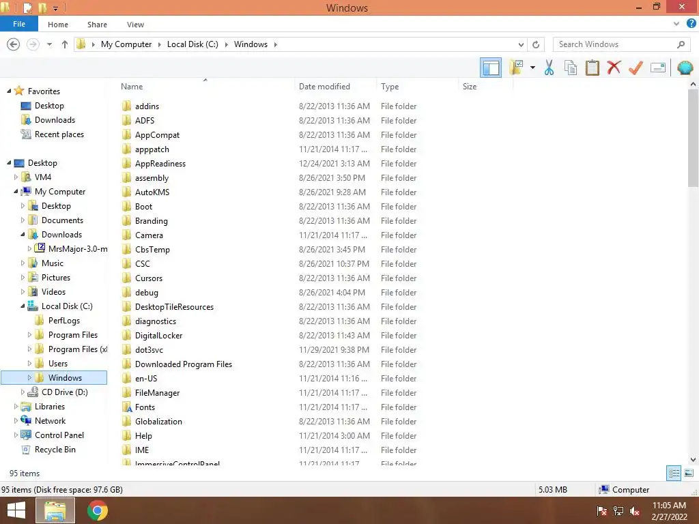Viewport: 699px width, 524px height.
Task: Click the Copy icon in toolbar
Action: pos(570,68)
